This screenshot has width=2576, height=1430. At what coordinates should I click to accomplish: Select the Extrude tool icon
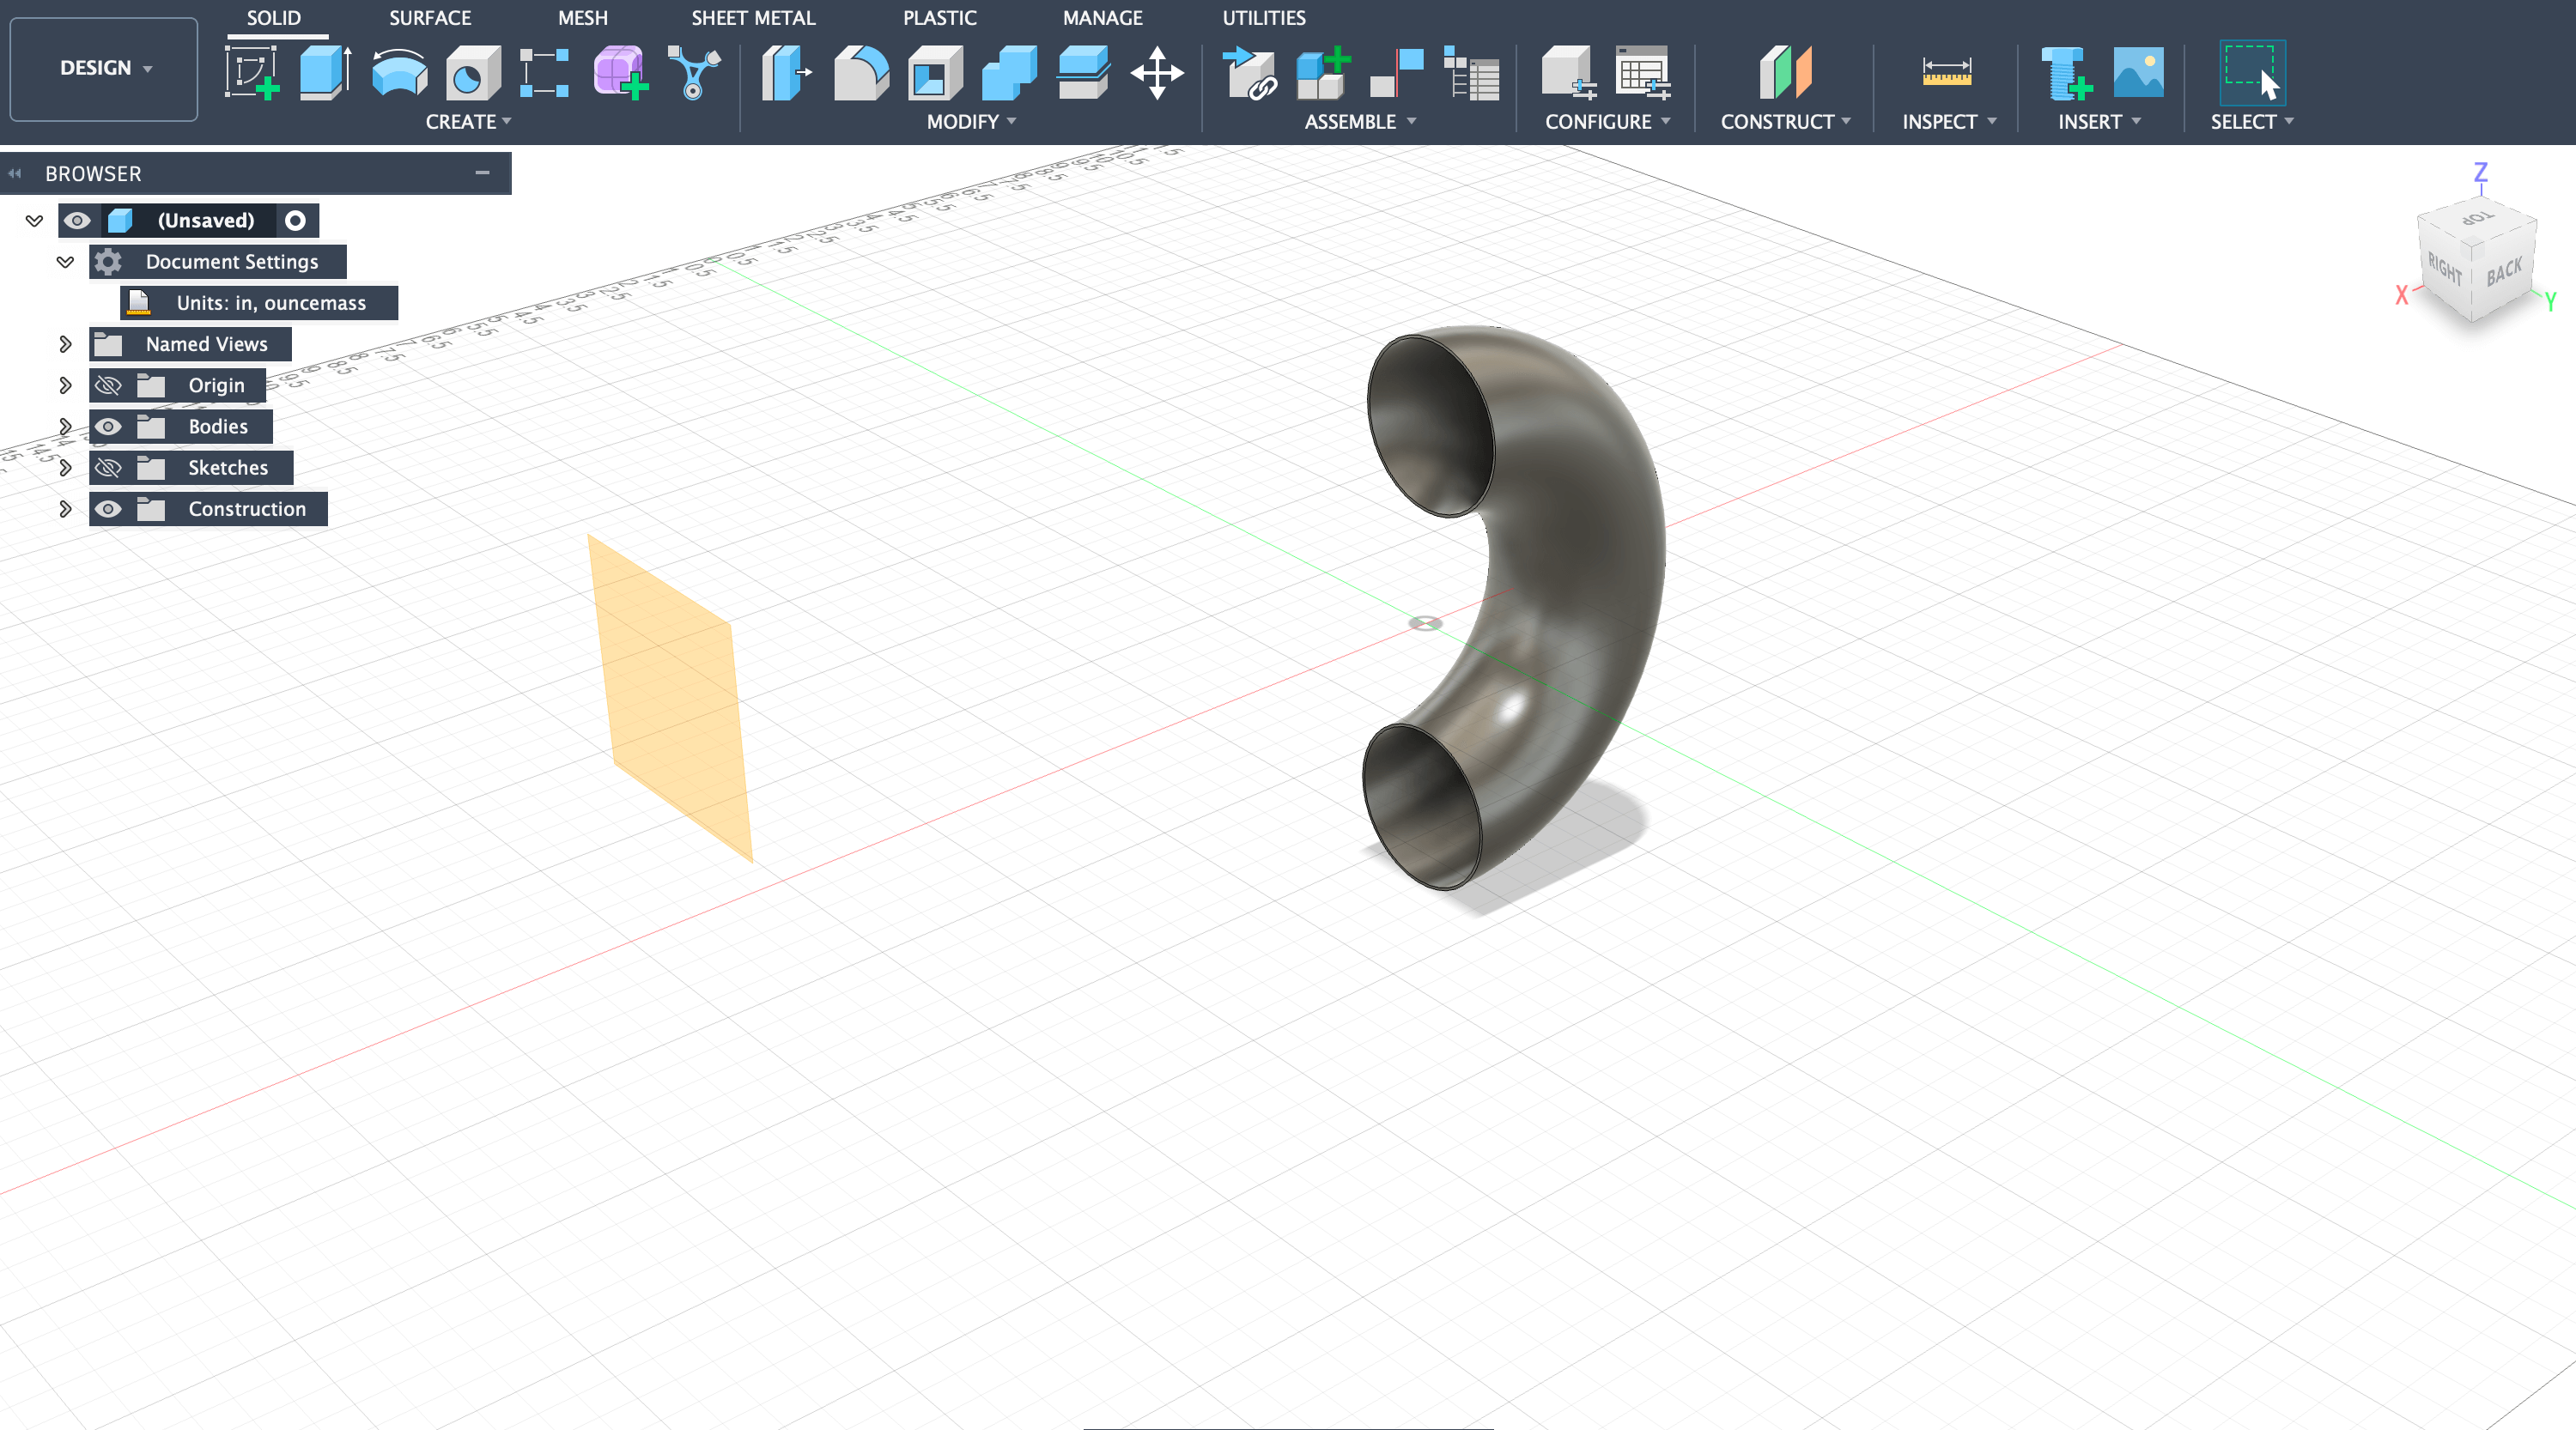click(x=324, y=72)
